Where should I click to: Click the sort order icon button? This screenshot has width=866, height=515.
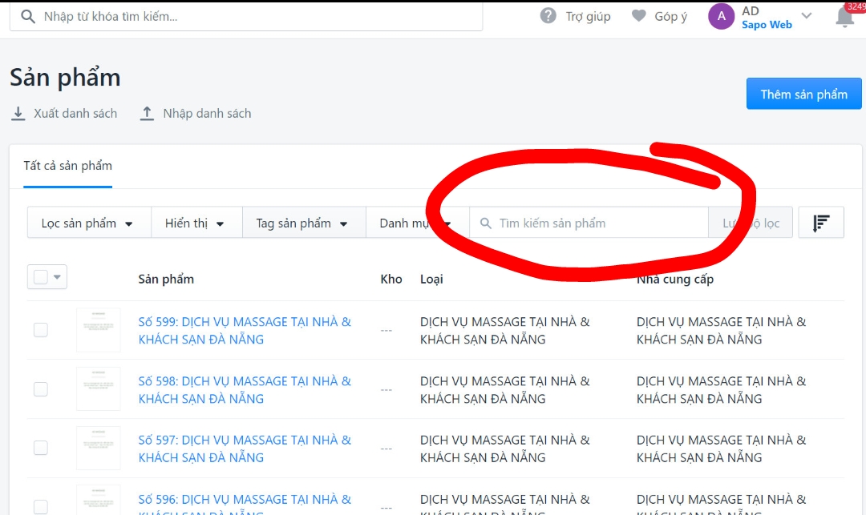click(x=821, y=223)
